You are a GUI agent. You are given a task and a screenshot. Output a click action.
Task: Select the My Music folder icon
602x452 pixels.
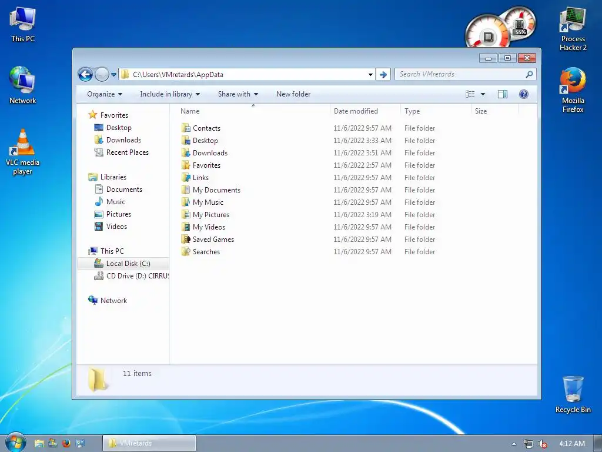(x=186, y=202)
